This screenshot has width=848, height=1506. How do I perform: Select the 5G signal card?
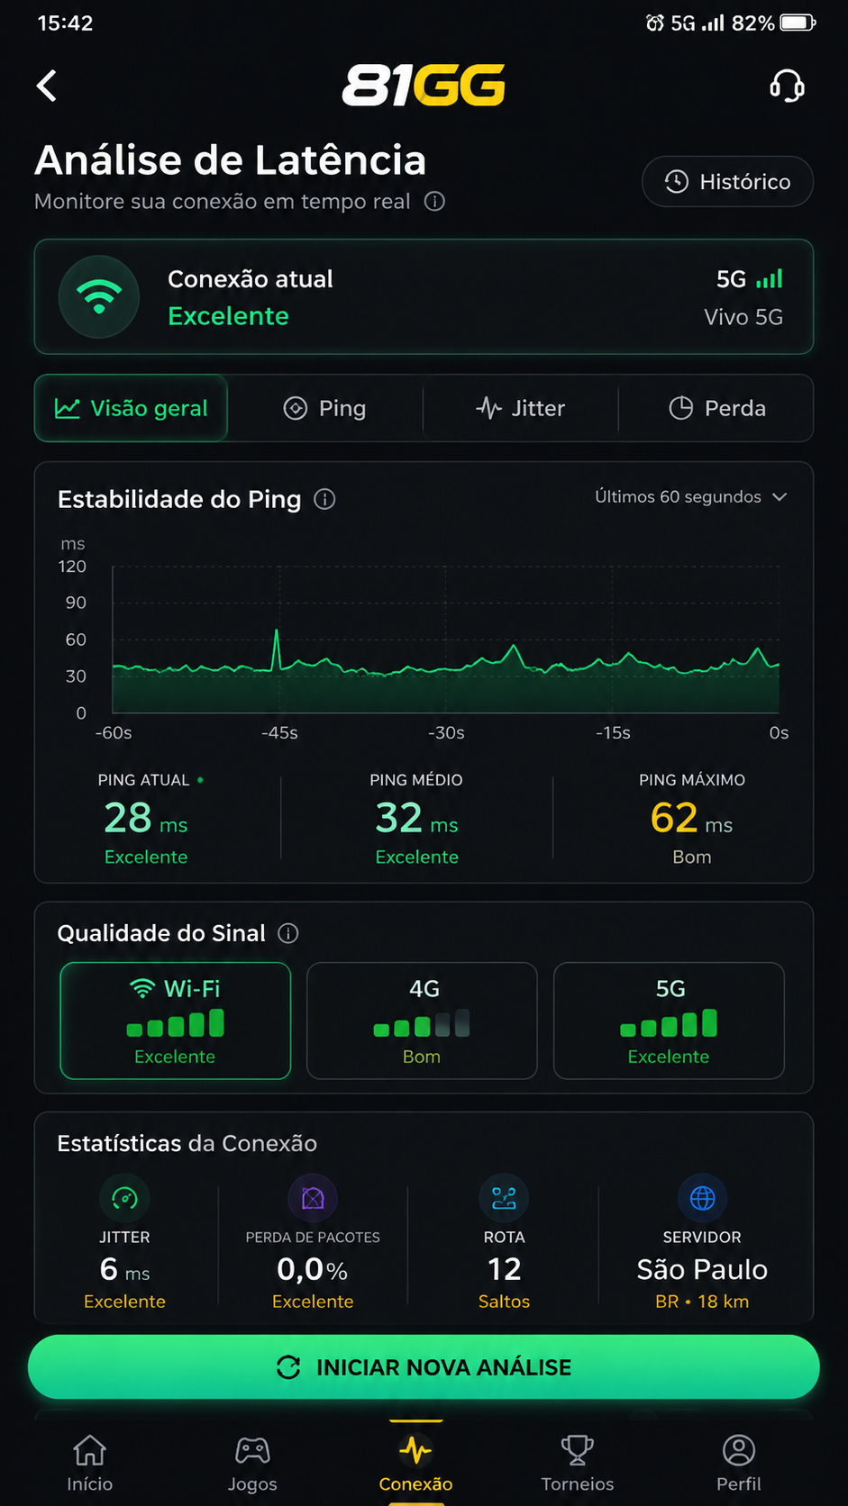669,1021
